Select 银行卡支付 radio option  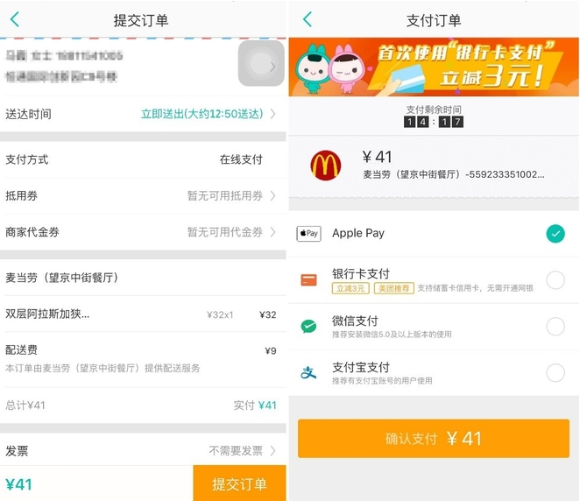coord(555,280)
